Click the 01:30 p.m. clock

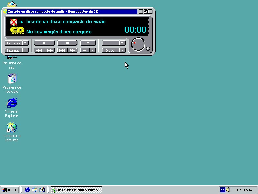[244, 190]
